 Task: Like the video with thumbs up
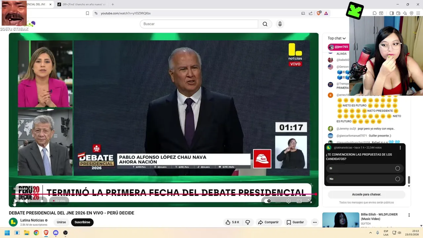(232, 222)
